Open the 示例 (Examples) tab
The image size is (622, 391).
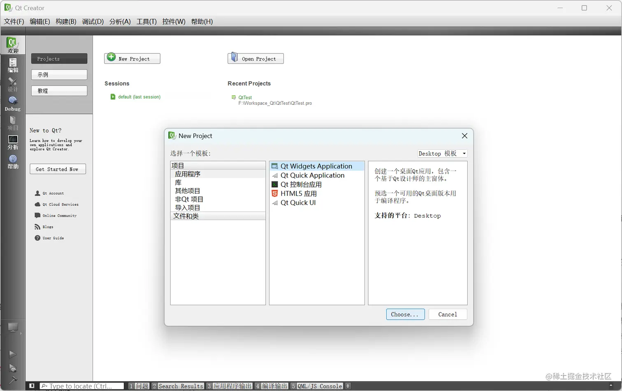[59, 75]
